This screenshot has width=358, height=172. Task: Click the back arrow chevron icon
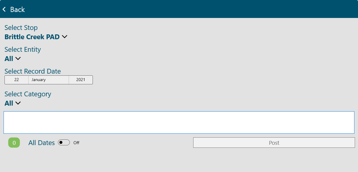click(4, 9)
